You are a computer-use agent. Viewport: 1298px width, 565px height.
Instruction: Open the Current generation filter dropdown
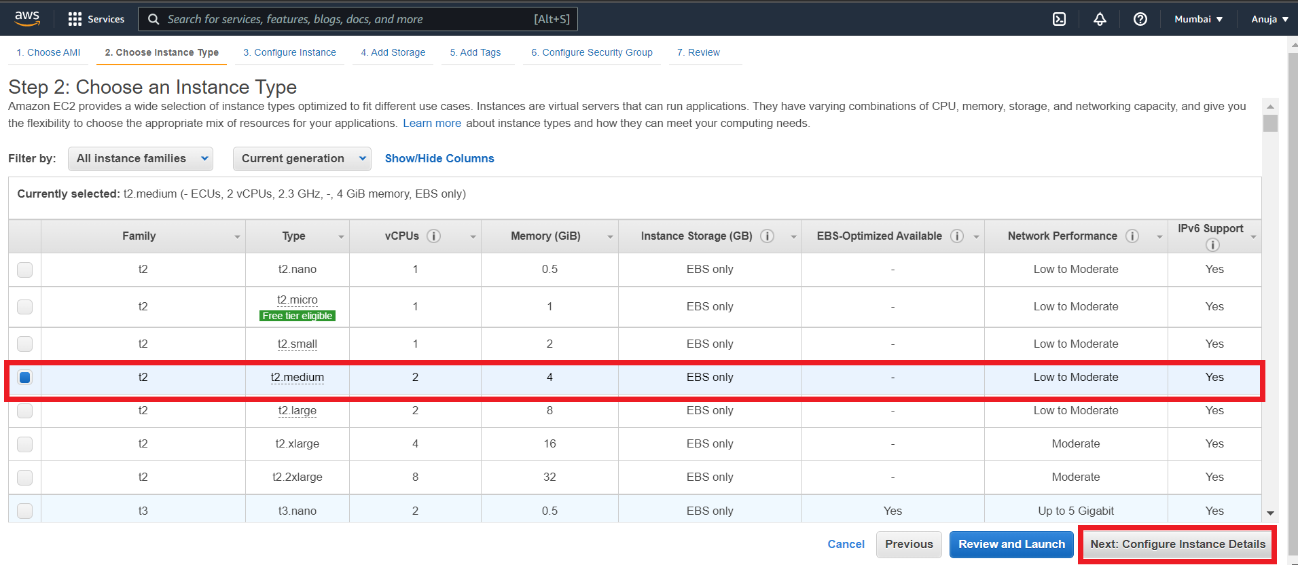(x=302, y=158)
